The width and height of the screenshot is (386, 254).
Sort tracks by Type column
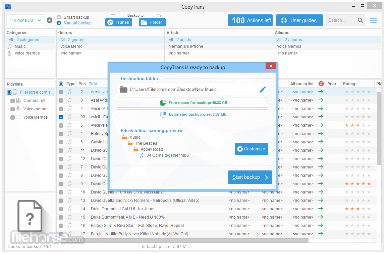(71, 84)
